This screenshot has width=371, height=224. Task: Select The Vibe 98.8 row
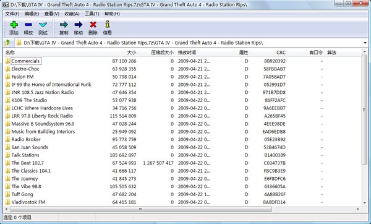click(182, 186)
